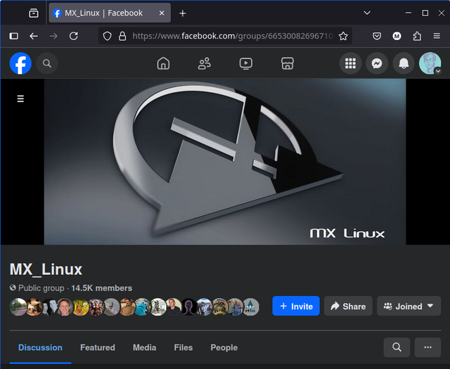Open the Save to Pocket icon
This screenshot has width=450, height=369.
click(377, 36)
